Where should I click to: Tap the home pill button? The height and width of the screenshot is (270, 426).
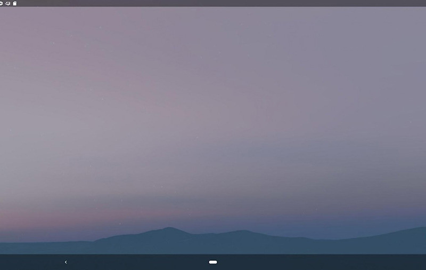pos(212,262)
